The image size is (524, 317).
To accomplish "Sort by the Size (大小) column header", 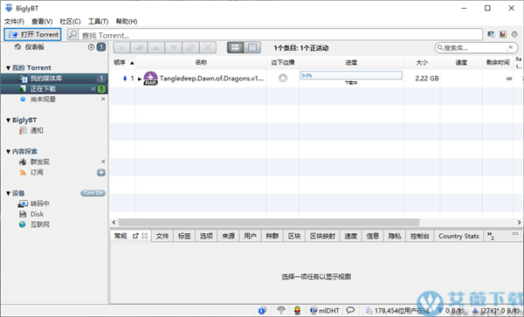I will tap(422, 63).
